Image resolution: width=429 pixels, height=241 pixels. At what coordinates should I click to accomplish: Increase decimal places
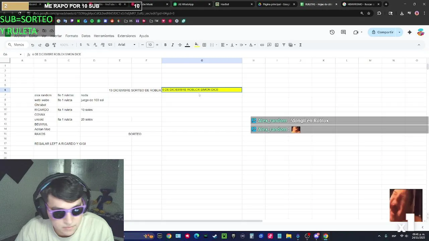point(103,45)
